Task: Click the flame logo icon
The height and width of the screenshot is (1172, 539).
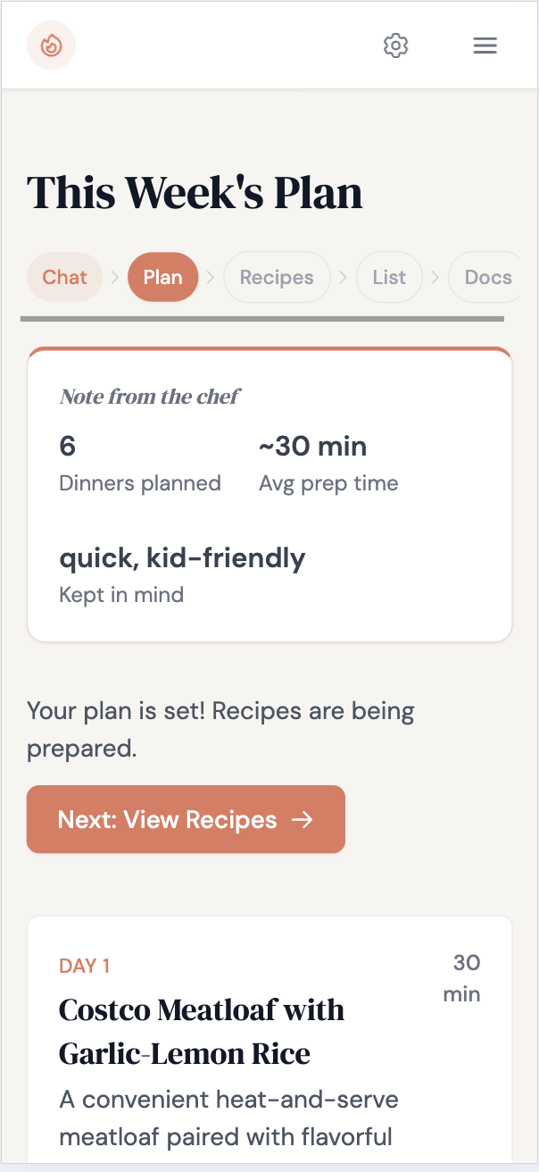Action: [51, 45]
